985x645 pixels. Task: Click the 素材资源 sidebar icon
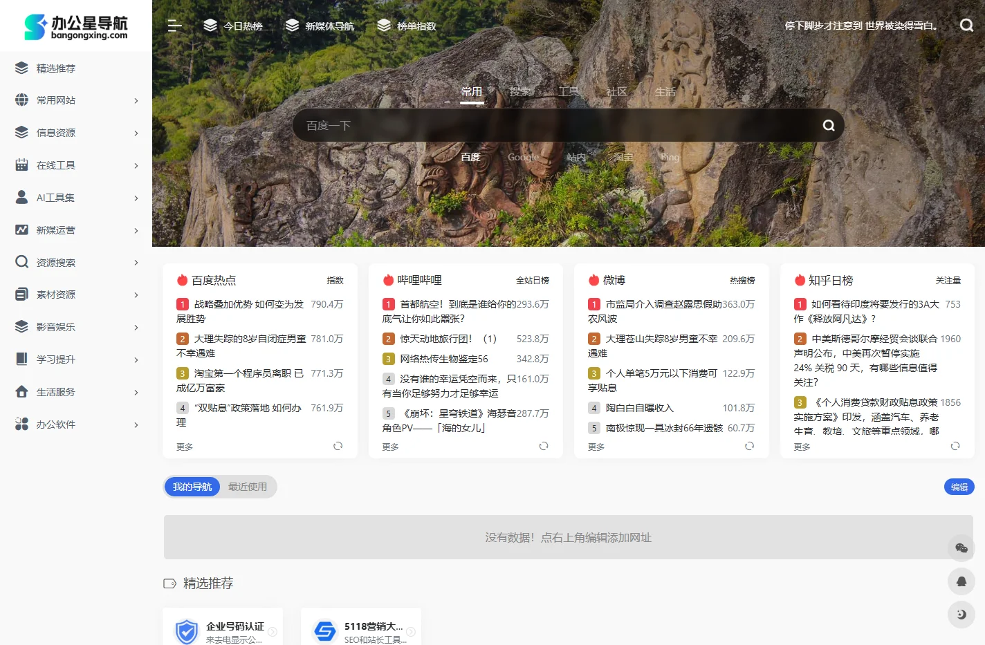click(21, 294)
